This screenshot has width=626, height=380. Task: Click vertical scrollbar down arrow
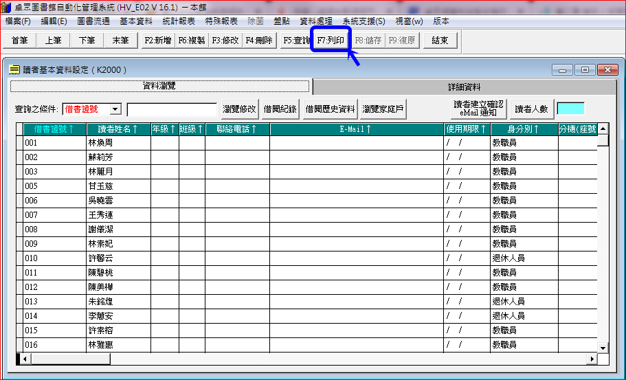click(603, 348)
